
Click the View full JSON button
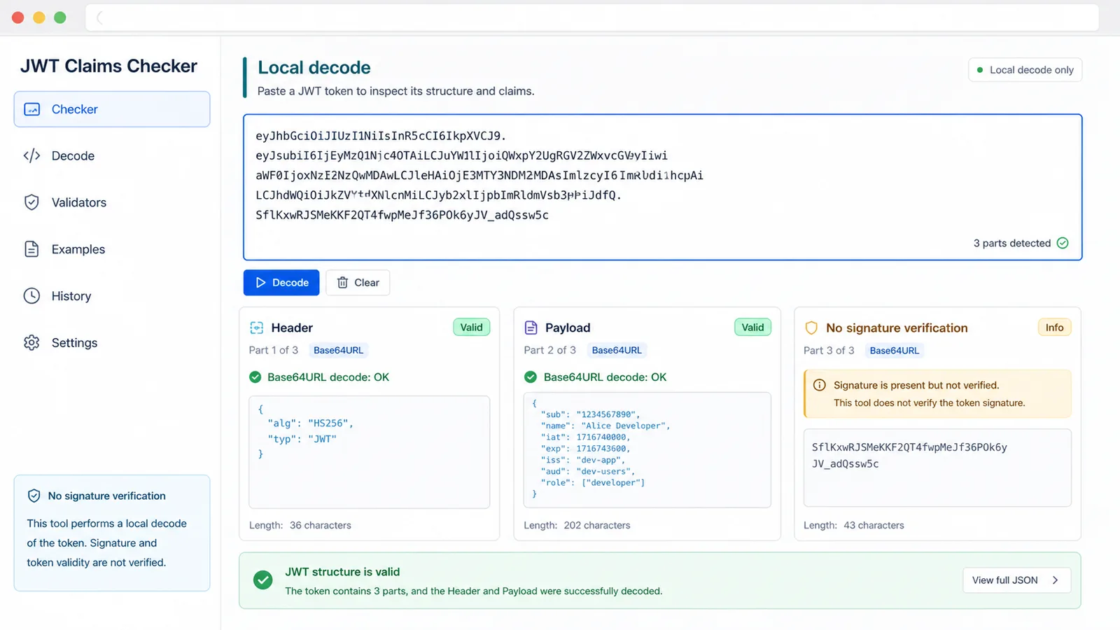(1016, 580)
